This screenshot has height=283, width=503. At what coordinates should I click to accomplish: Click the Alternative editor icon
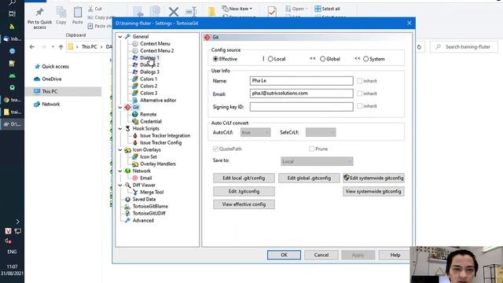pyautogui.click(x=135, y=100)
